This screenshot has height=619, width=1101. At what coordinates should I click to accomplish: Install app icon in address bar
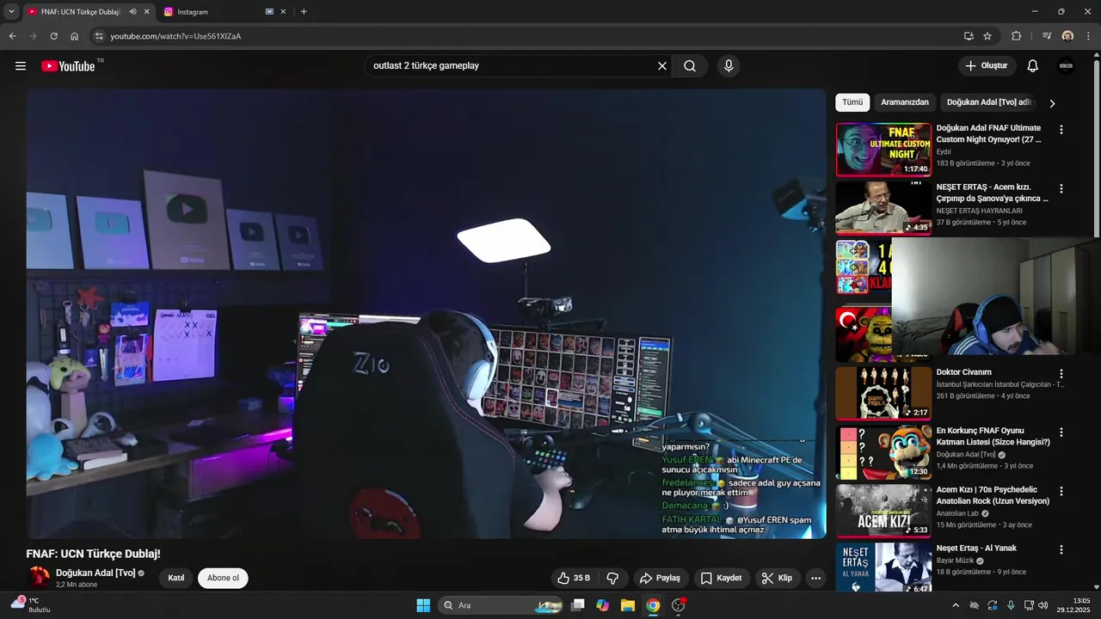pos(969,36)
